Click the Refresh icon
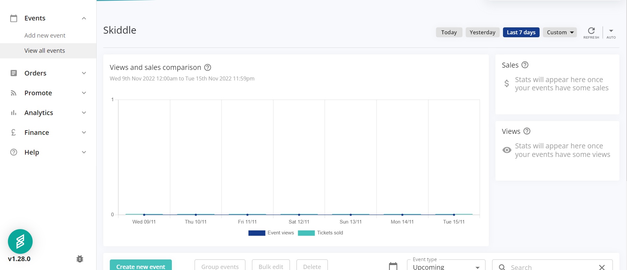 point(591,31)
